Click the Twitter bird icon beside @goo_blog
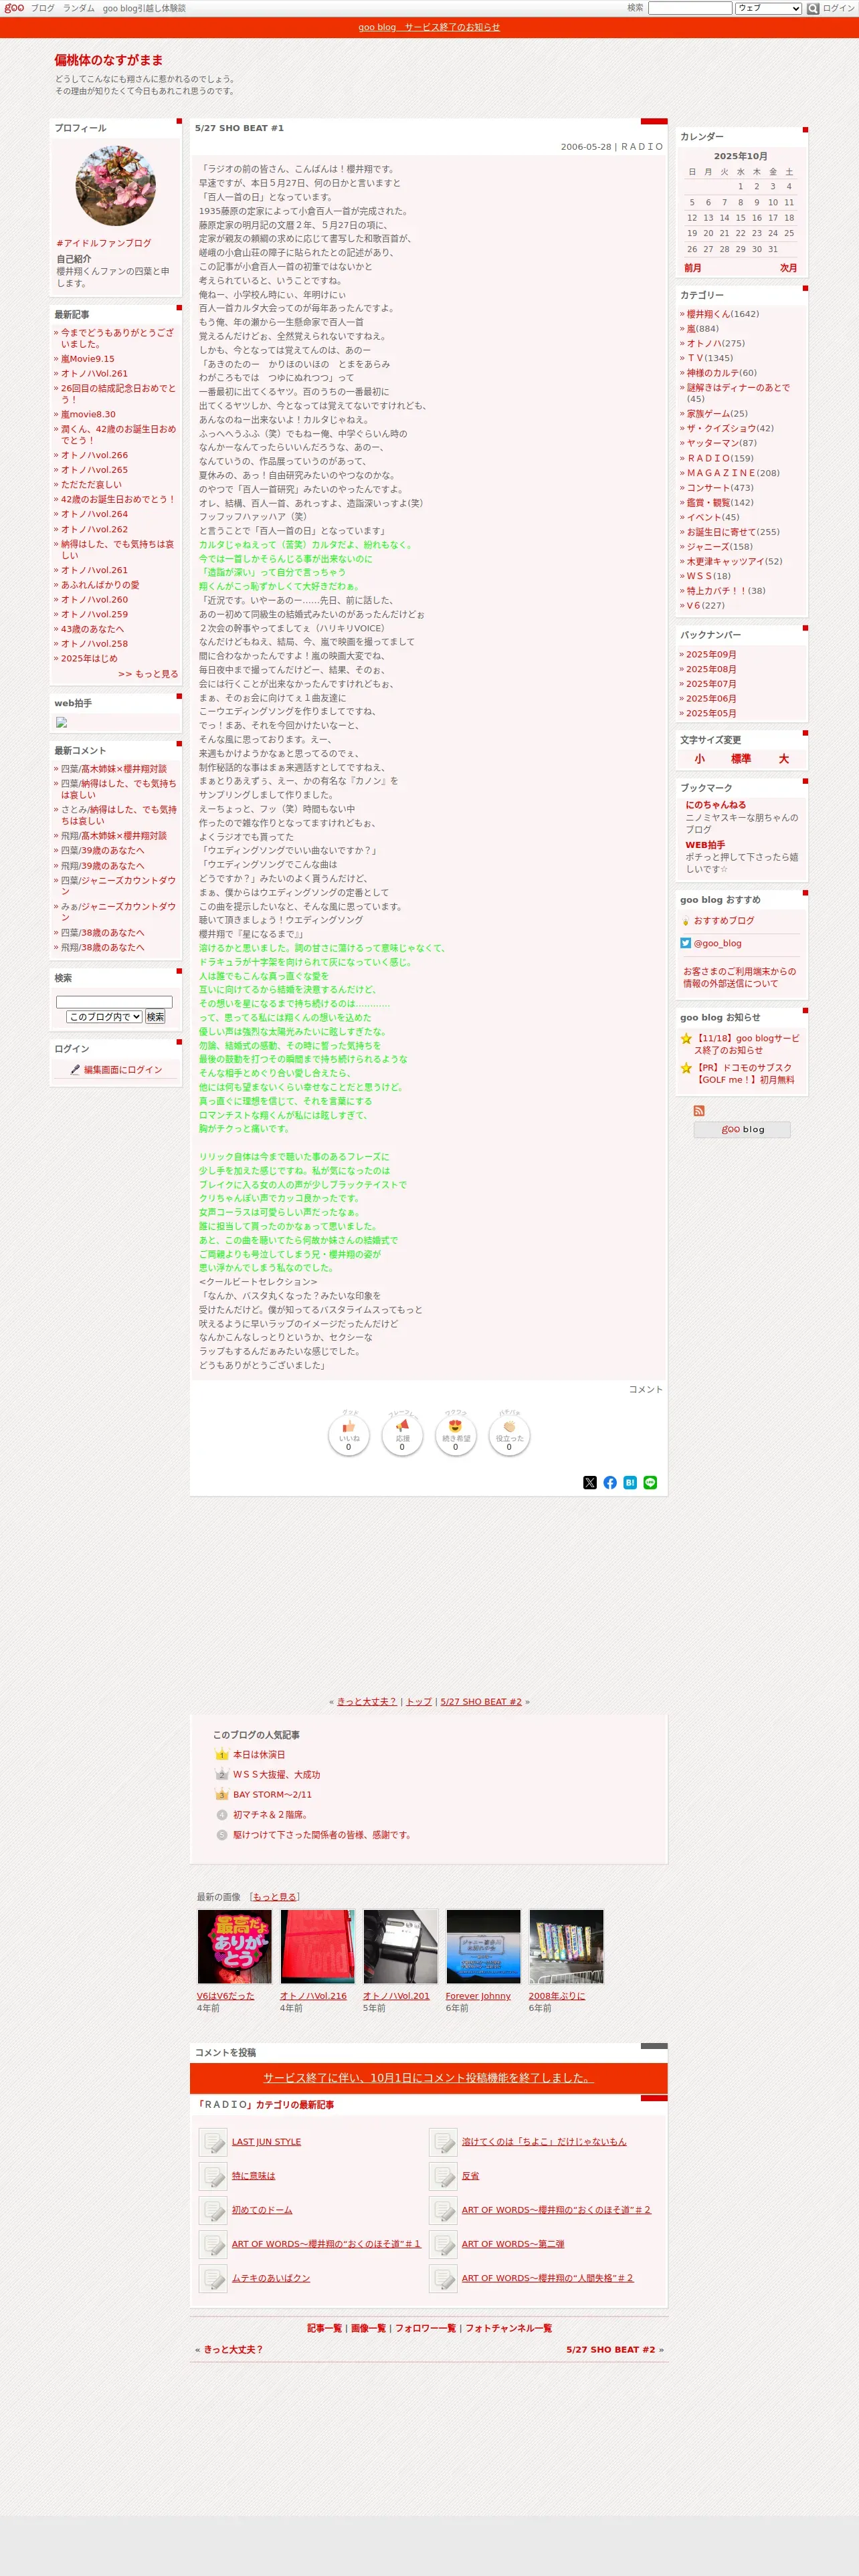 click(x=686, y=943)
